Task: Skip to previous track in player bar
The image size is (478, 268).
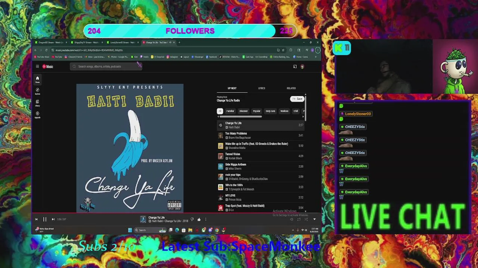Action: click(36, 219)
